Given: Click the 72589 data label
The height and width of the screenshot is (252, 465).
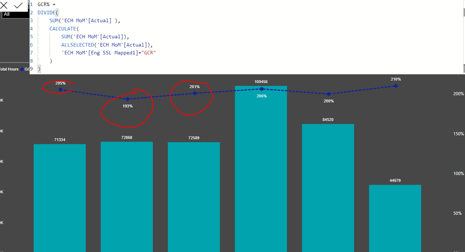Looking at the screenshot, I should (x=194, y=138).
